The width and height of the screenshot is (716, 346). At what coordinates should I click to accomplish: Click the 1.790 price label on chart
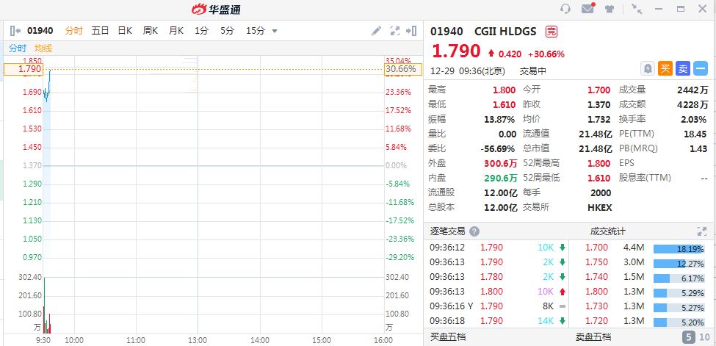point(30,69)
